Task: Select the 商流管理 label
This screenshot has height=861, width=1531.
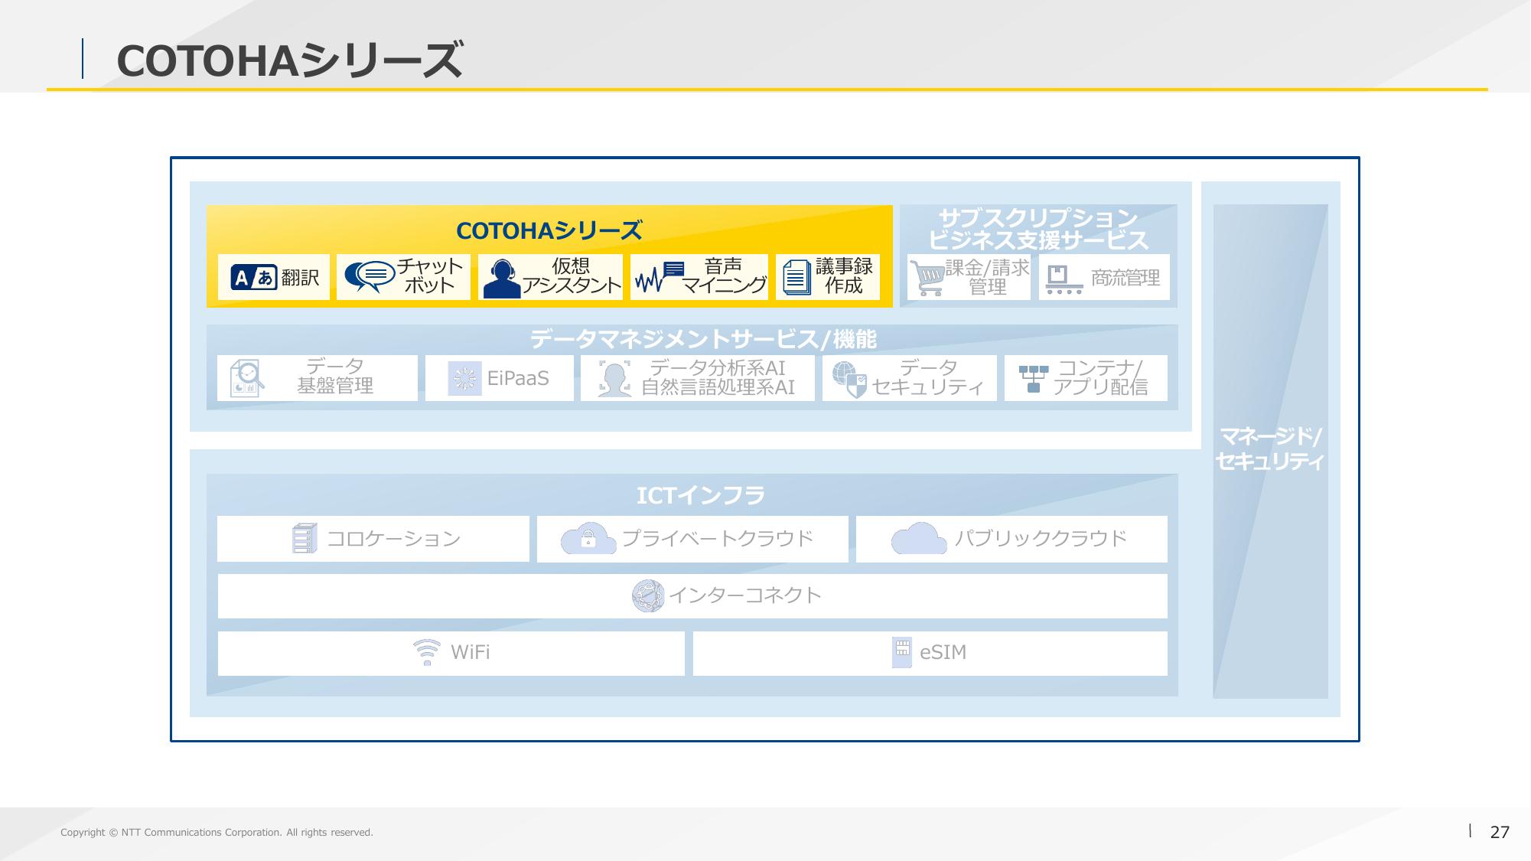Action: tap(1125, 278)
